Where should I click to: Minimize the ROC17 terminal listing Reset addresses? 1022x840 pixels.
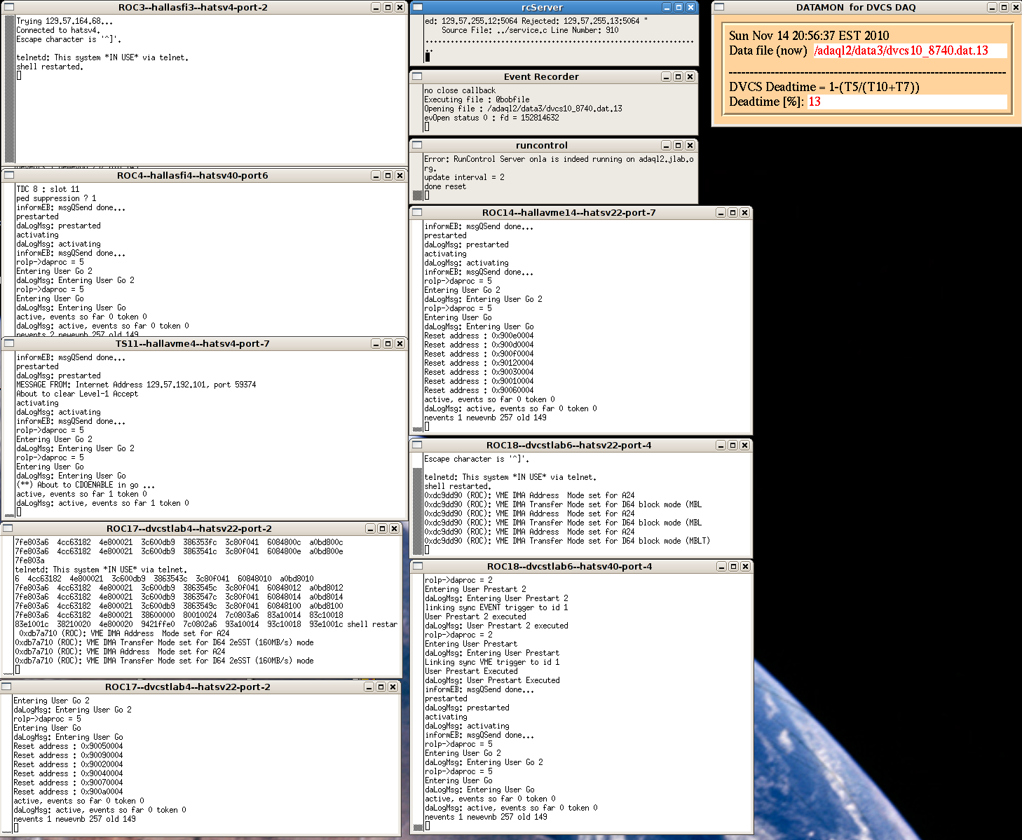369,687
